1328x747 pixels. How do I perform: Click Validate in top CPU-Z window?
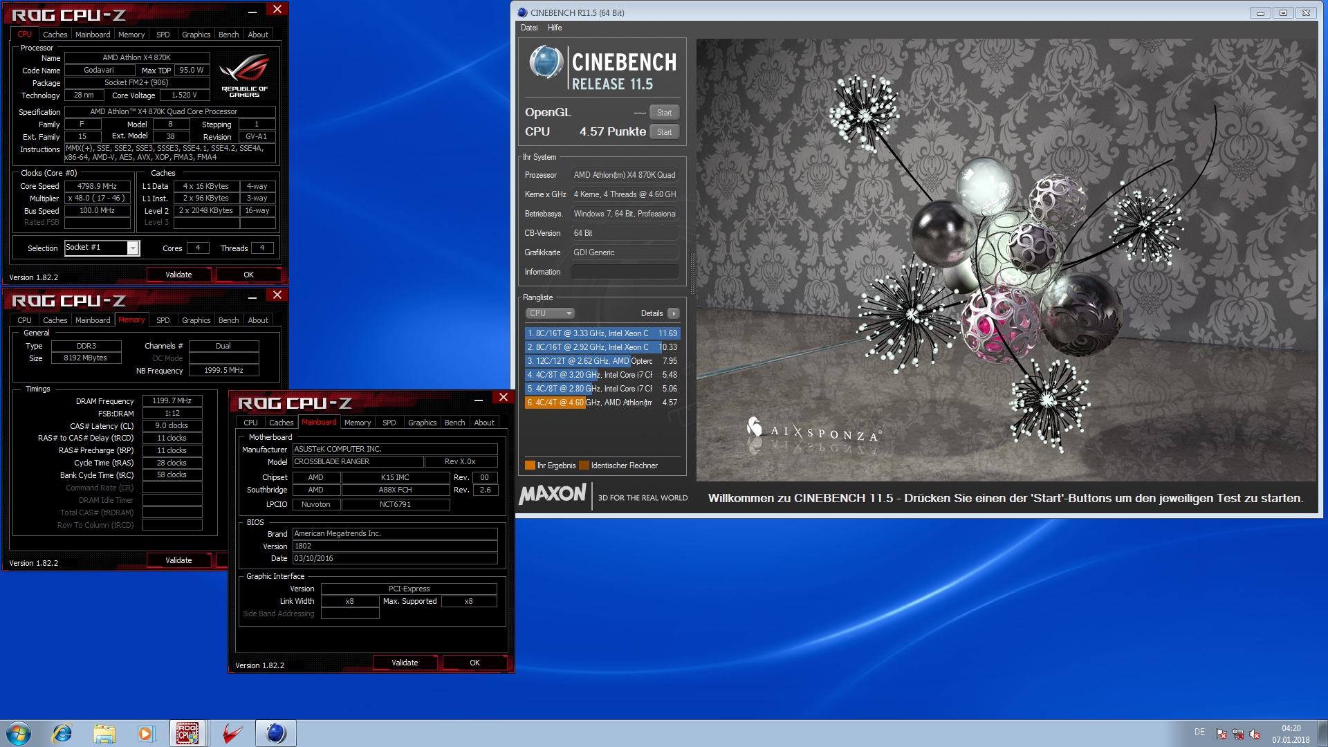178,275
